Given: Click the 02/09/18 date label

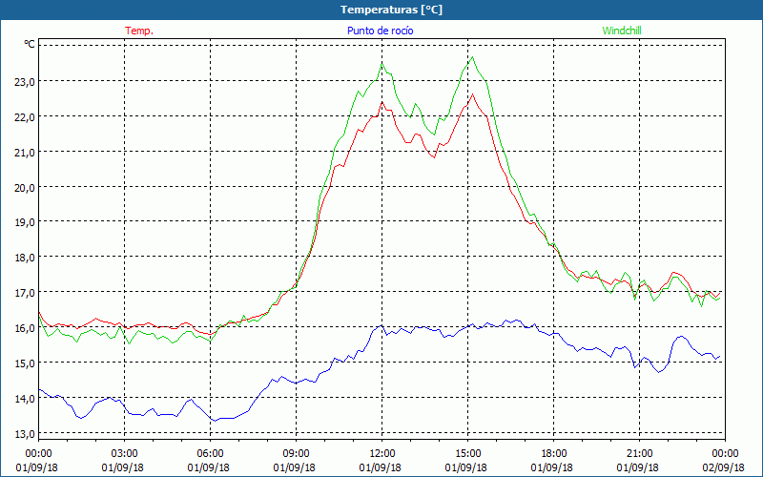Looking at the screenshot, I should (723, 467).
